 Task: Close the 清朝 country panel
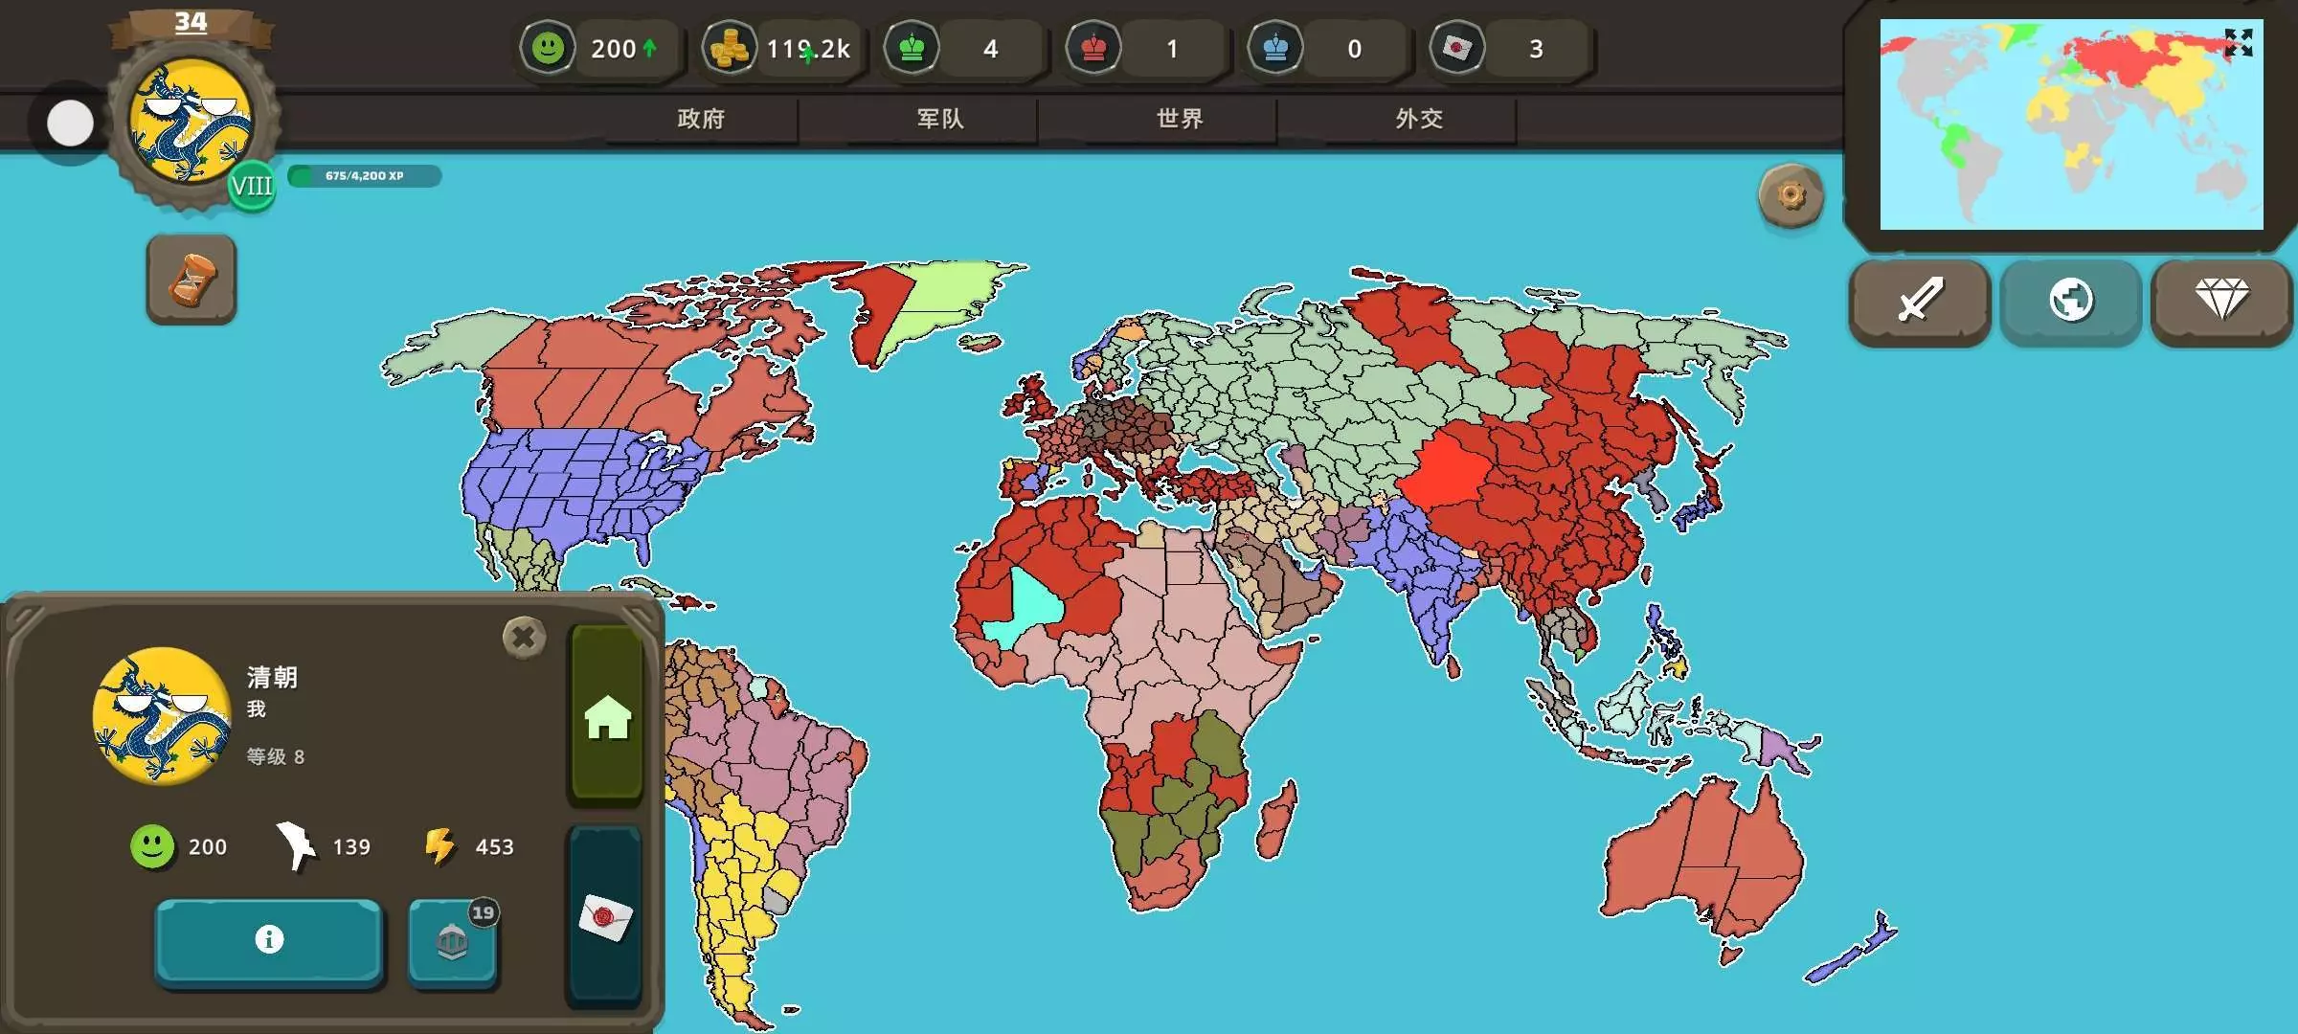coord(524,637)
